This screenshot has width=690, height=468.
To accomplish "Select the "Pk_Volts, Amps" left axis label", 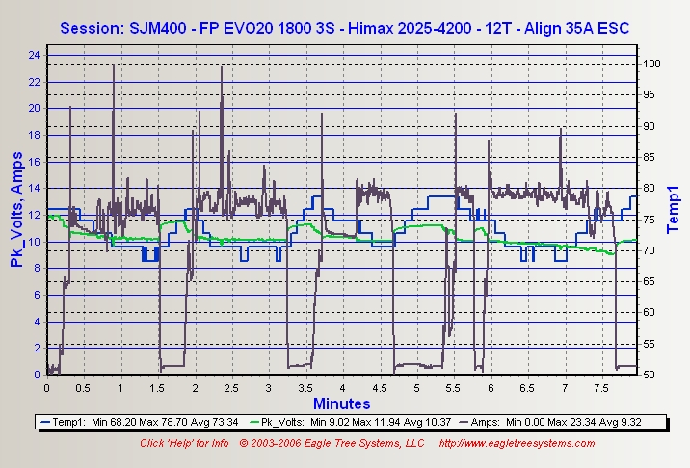I will point(16,210).
